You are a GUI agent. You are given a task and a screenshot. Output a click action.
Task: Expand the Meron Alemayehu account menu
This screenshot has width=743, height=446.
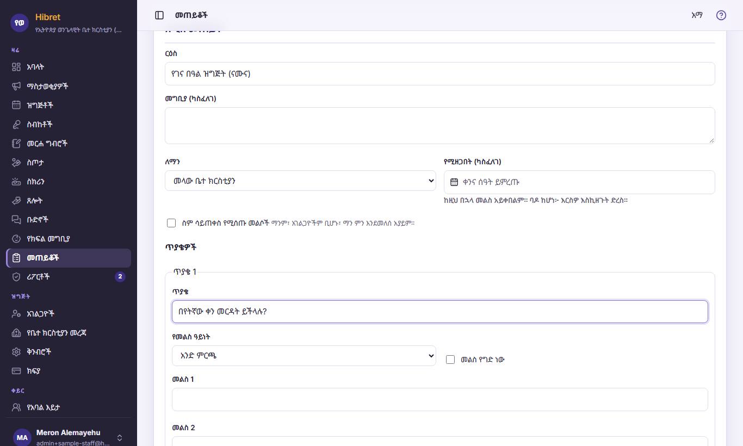pyautogui.click(x=69, y=437)
